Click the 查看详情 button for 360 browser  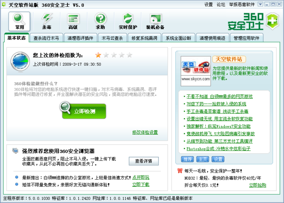click(x=144, y=161)
